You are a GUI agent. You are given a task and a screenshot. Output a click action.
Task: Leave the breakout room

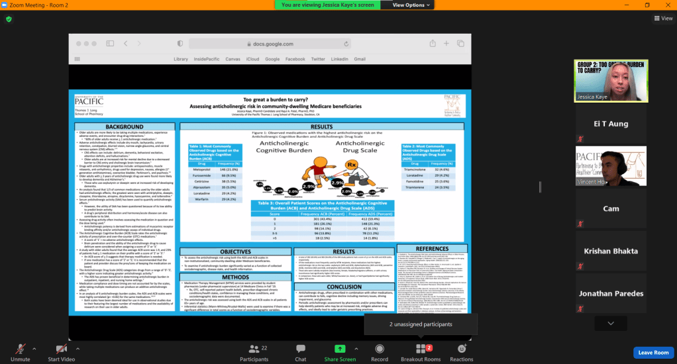point(653,352)
